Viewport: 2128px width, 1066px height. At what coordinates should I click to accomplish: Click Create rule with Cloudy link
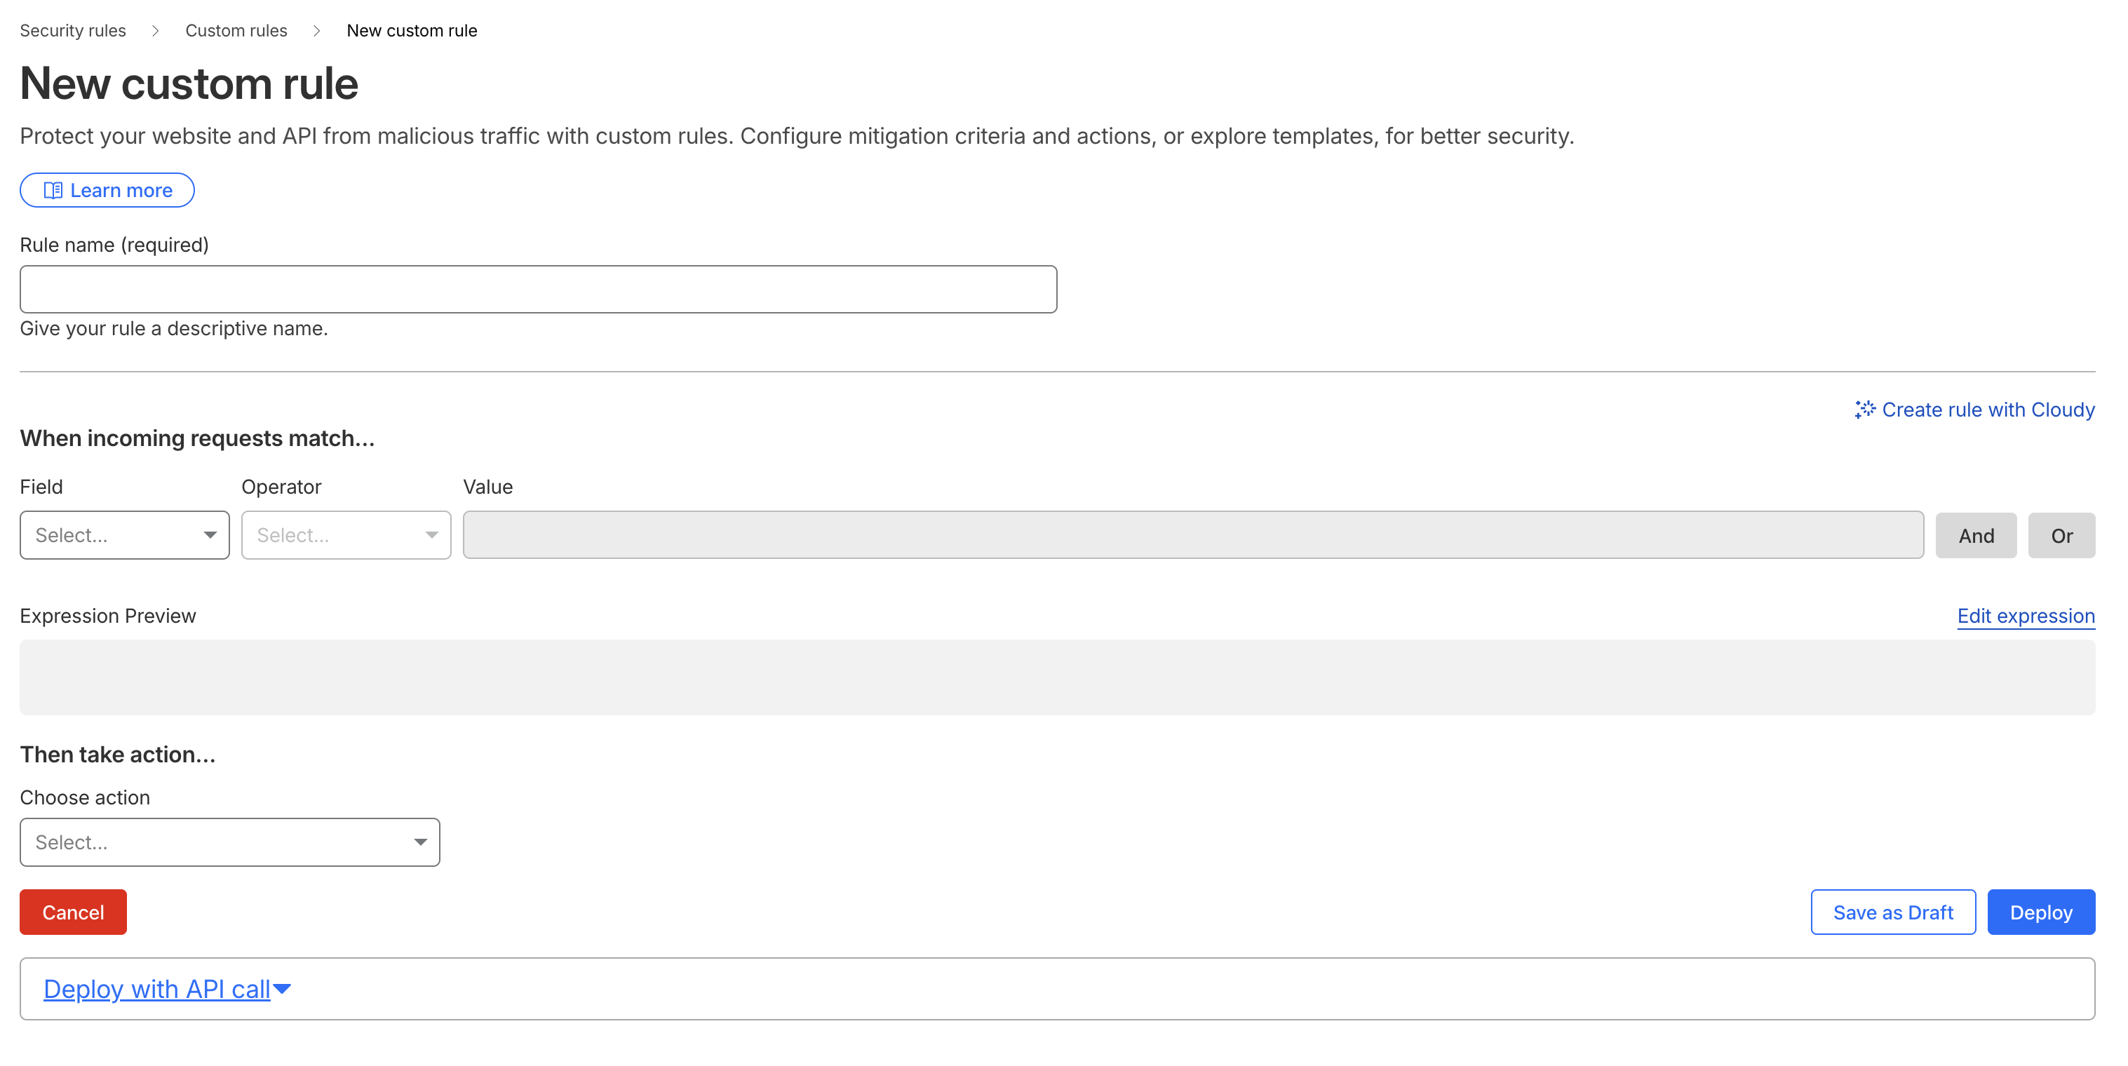coord(1988,410)
